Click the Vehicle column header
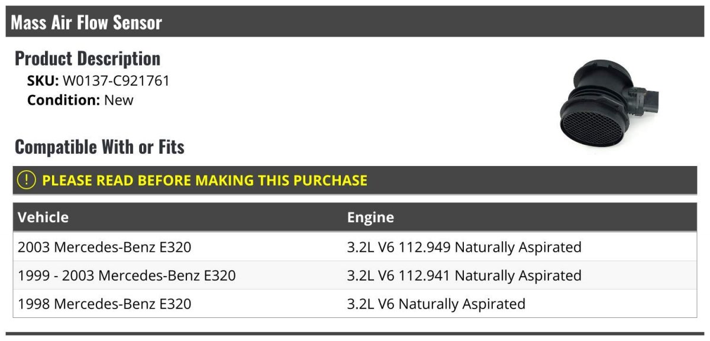This screenshot has width=710, height=341. [x=43, y=217]
